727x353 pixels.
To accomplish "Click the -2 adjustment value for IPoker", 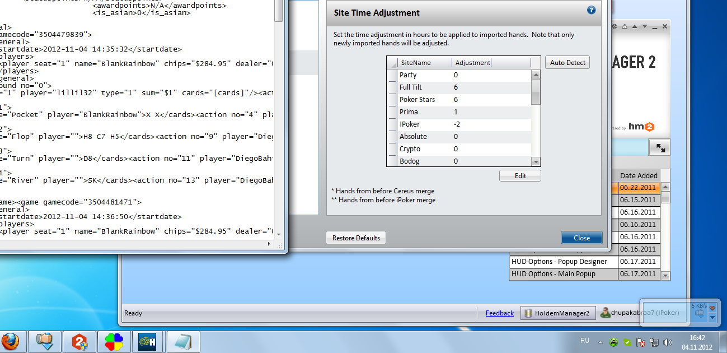I will point(457,124).
